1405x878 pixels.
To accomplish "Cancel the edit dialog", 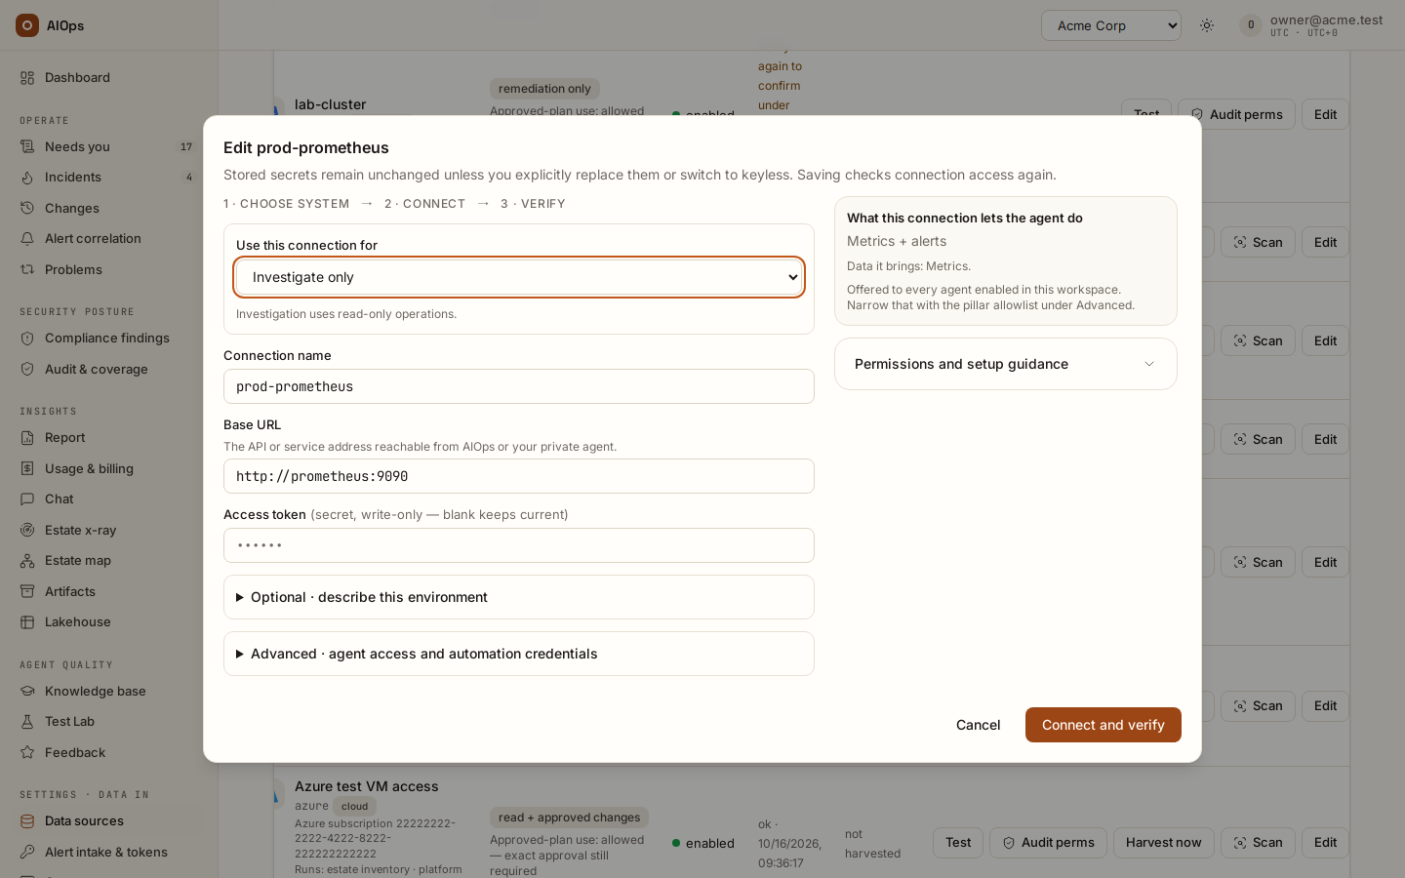I will pyautogui.click(x=978, y=725).
